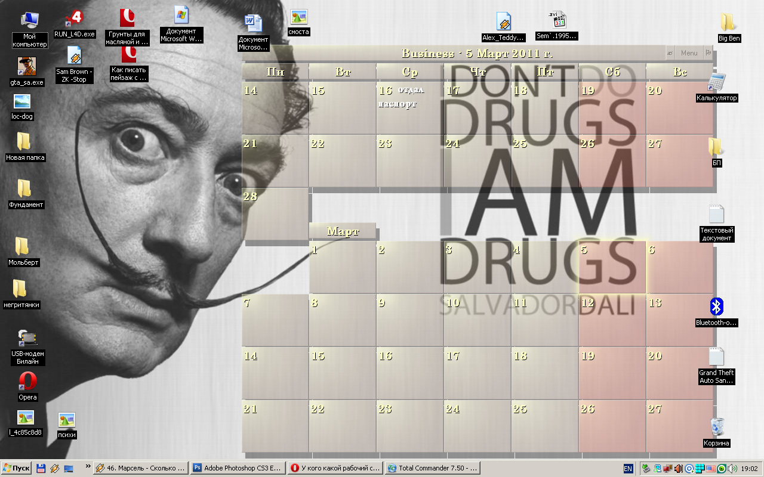Screen dimensions: 764x477
Task: Open the Корзина recycle bin icon
Action: 716,428
